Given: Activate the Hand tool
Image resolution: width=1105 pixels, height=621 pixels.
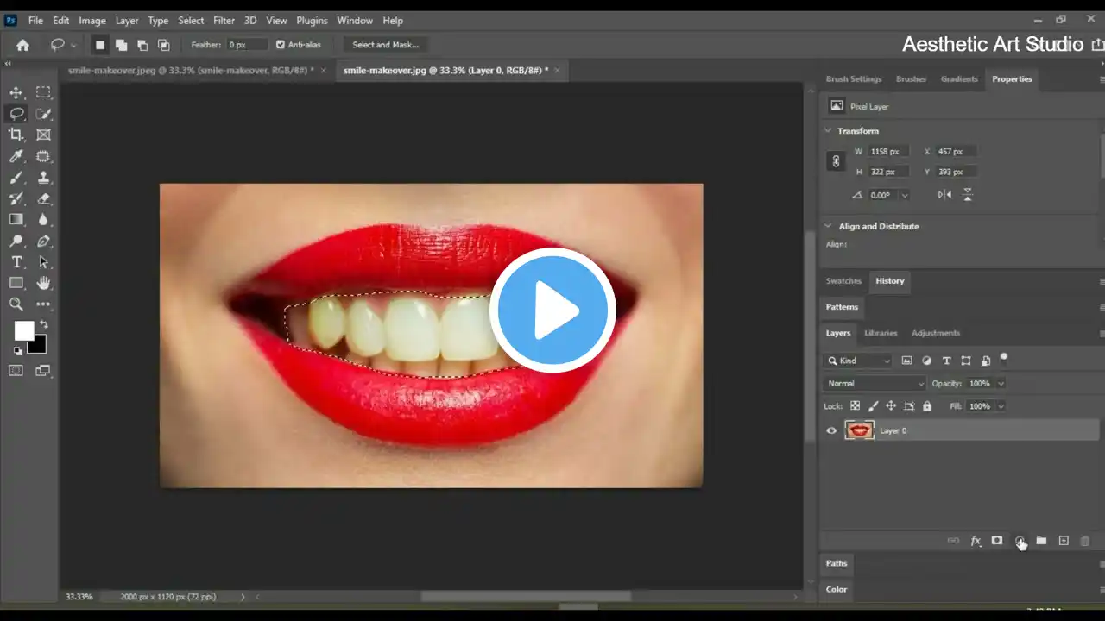Looking at the screenshot, I should (x=43, y=283).
